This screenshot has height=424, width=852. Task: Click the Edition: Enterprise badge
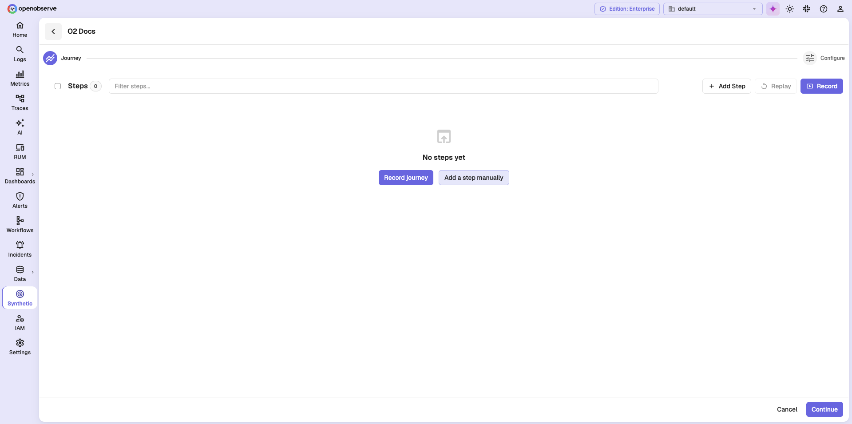click(627, 9)
